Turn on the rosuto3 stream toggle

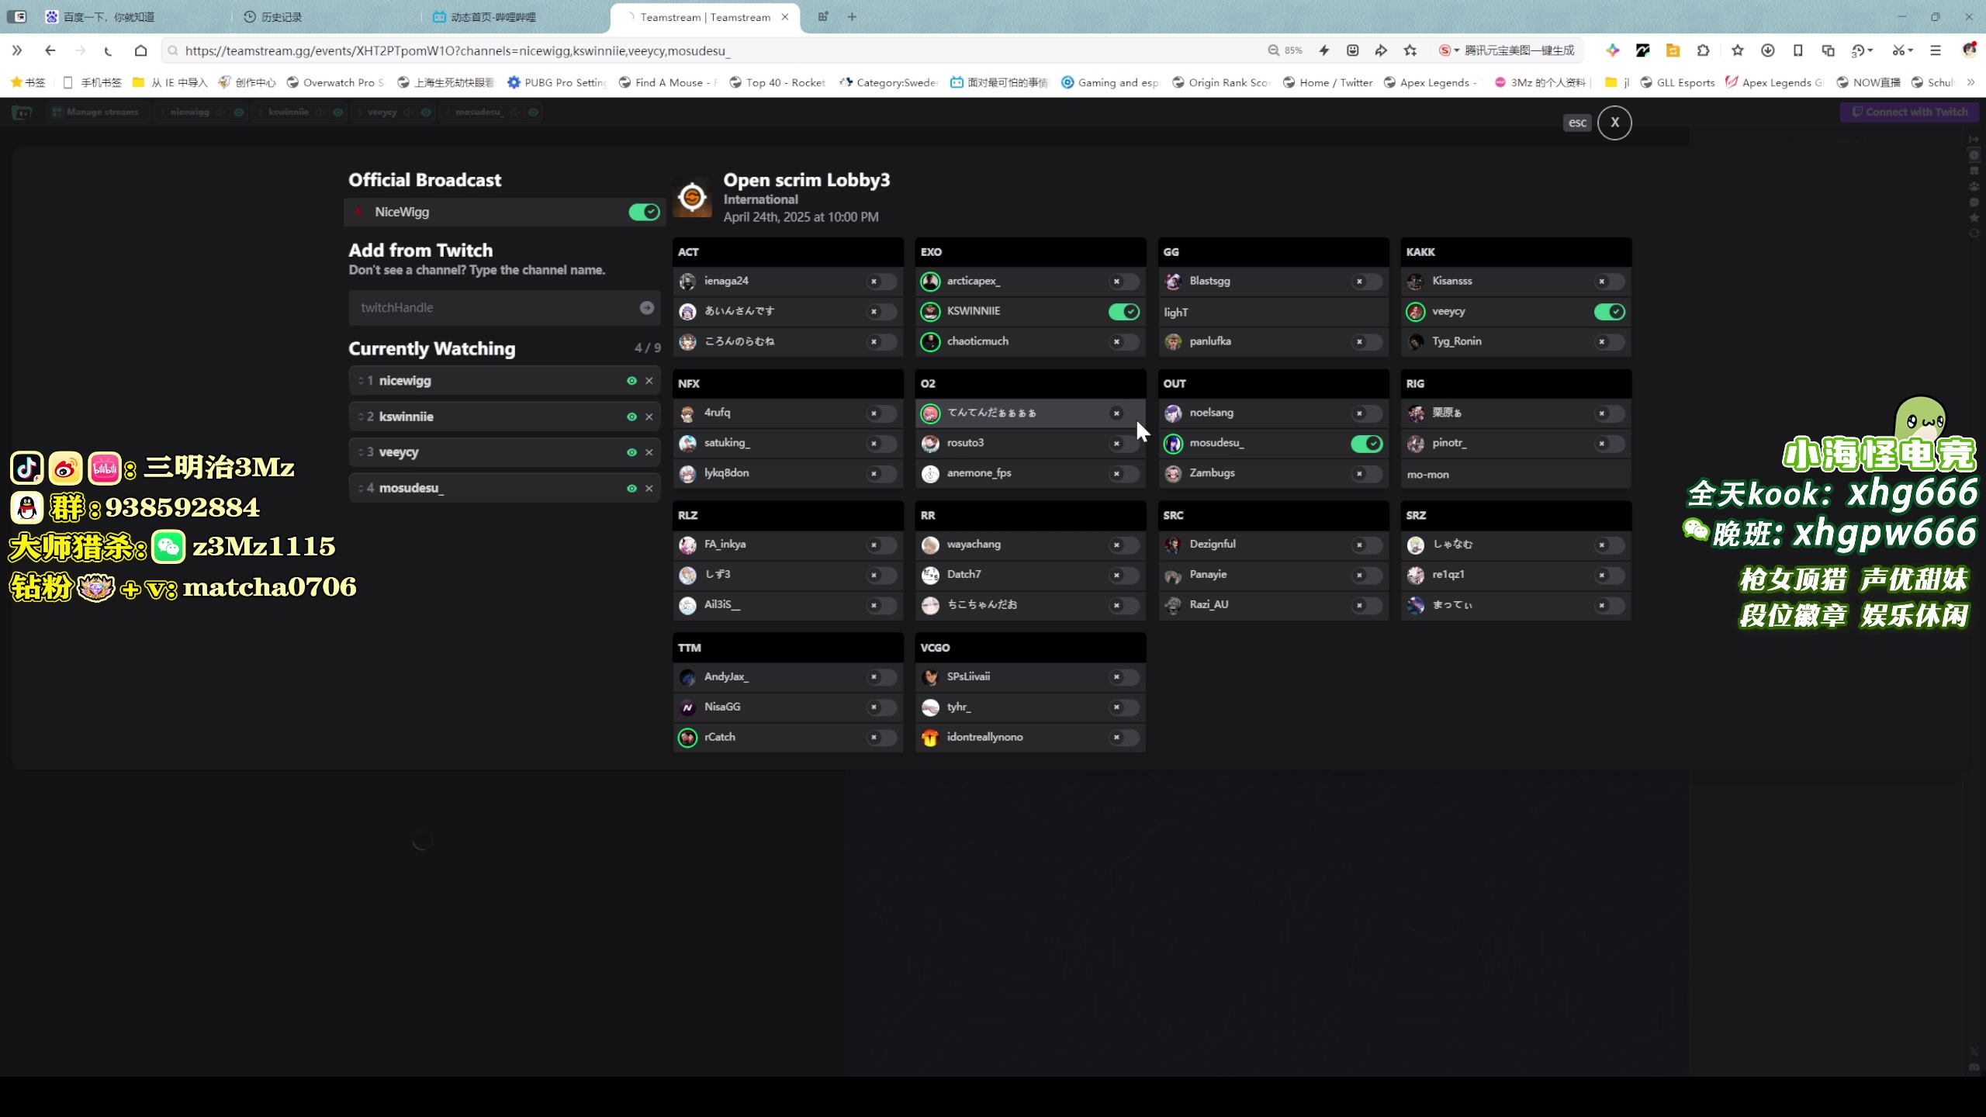tap(1124, 443)
